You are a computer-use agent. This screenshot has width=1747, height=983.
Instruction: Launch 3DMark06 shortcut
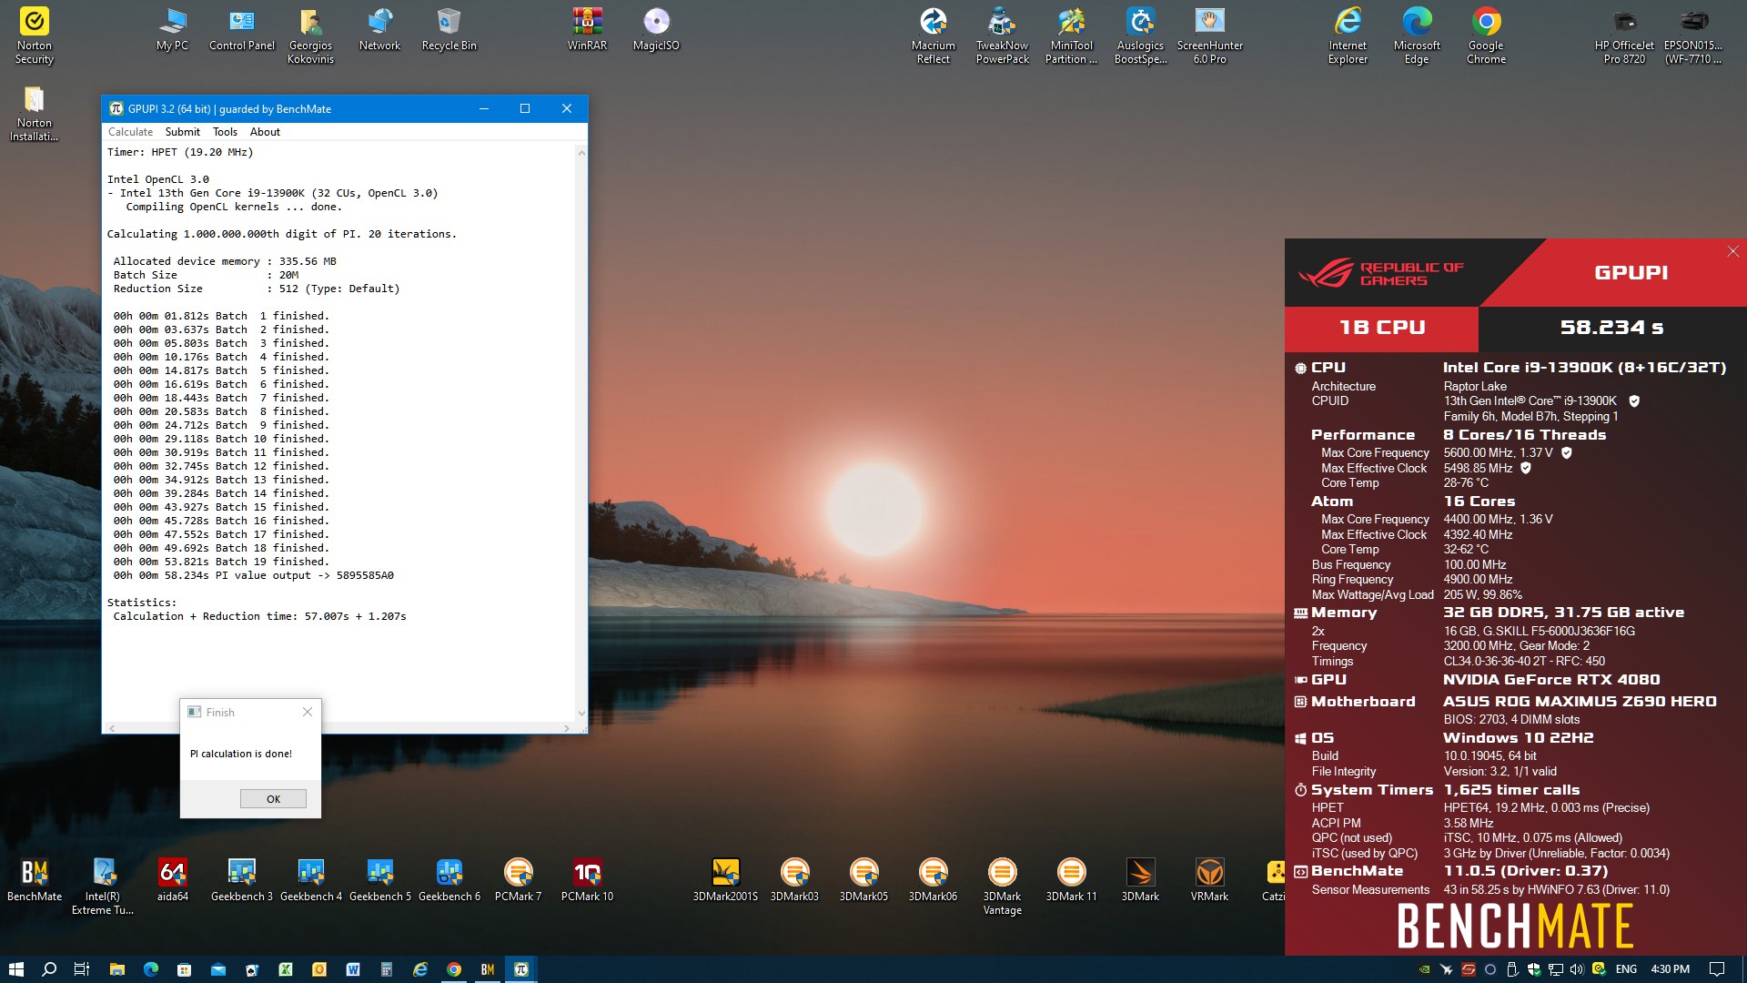[x=933, y=880]
